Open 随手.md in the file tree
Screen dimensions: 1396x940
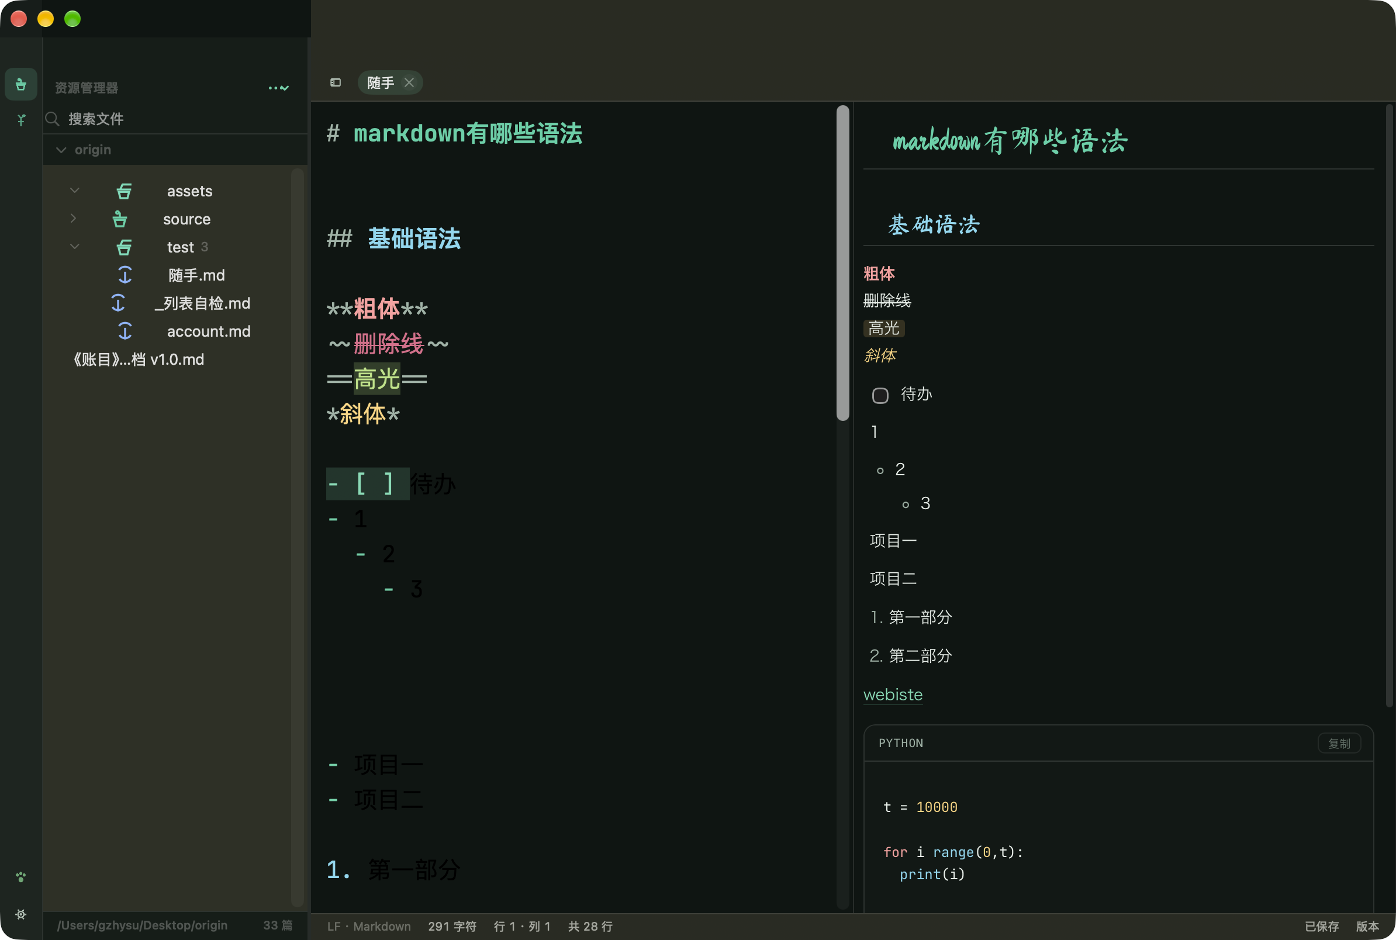[196, 275]
